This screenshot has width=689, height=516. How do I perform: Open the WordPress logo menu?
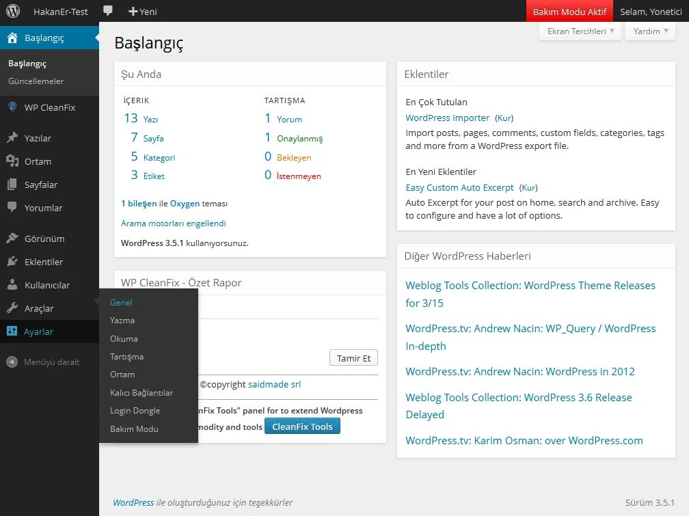(13, 11)
